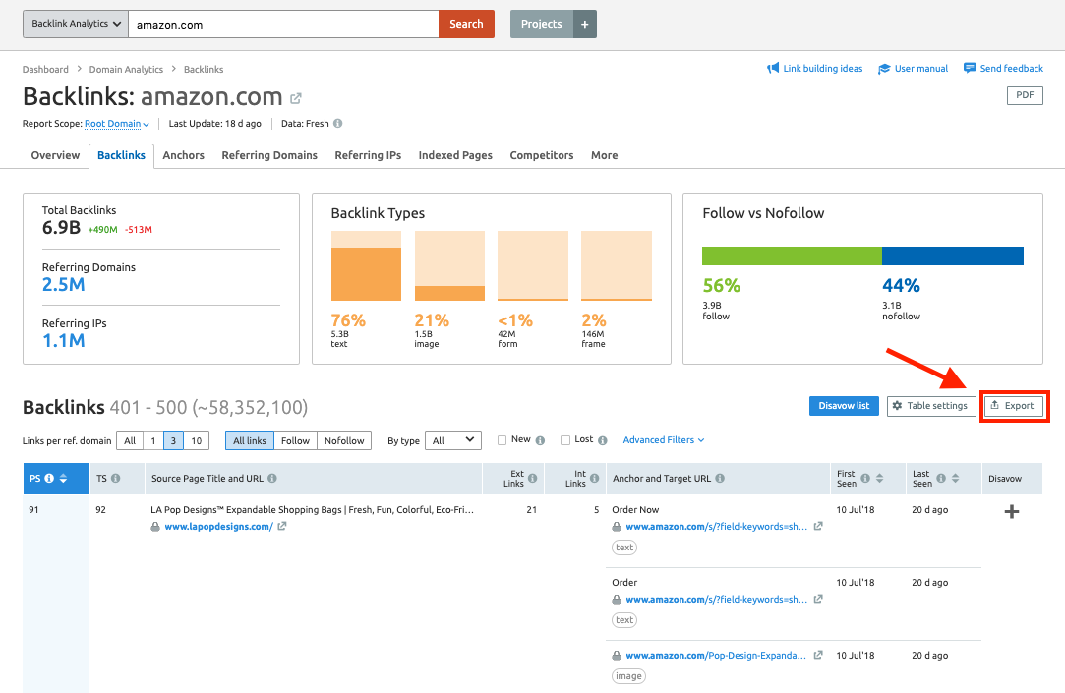The height and width of the screenshot is (693, 1065).
Task: Download report with PDF button
Action: [1025, 95]
